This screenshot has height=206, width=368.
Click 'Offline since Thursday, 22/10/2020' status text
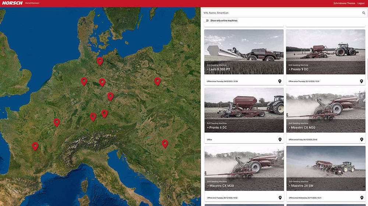(304, 82)
